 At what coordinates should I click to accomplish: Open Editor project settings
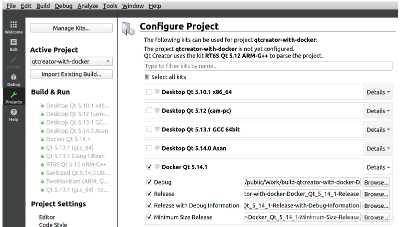[47, 217]
